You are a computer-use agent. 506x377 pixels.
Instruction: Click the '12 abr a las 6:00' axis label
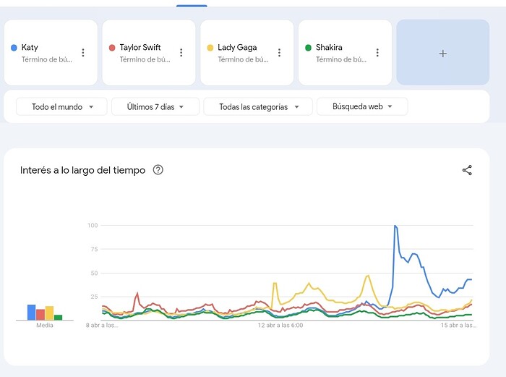(280, 326)
